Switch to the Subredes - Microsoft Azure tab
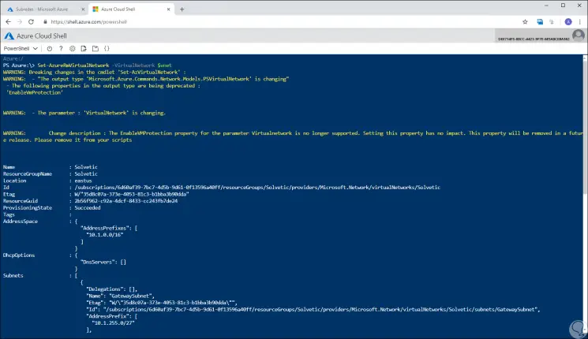This screenshot has width=588, height=339. click(39, 8)
